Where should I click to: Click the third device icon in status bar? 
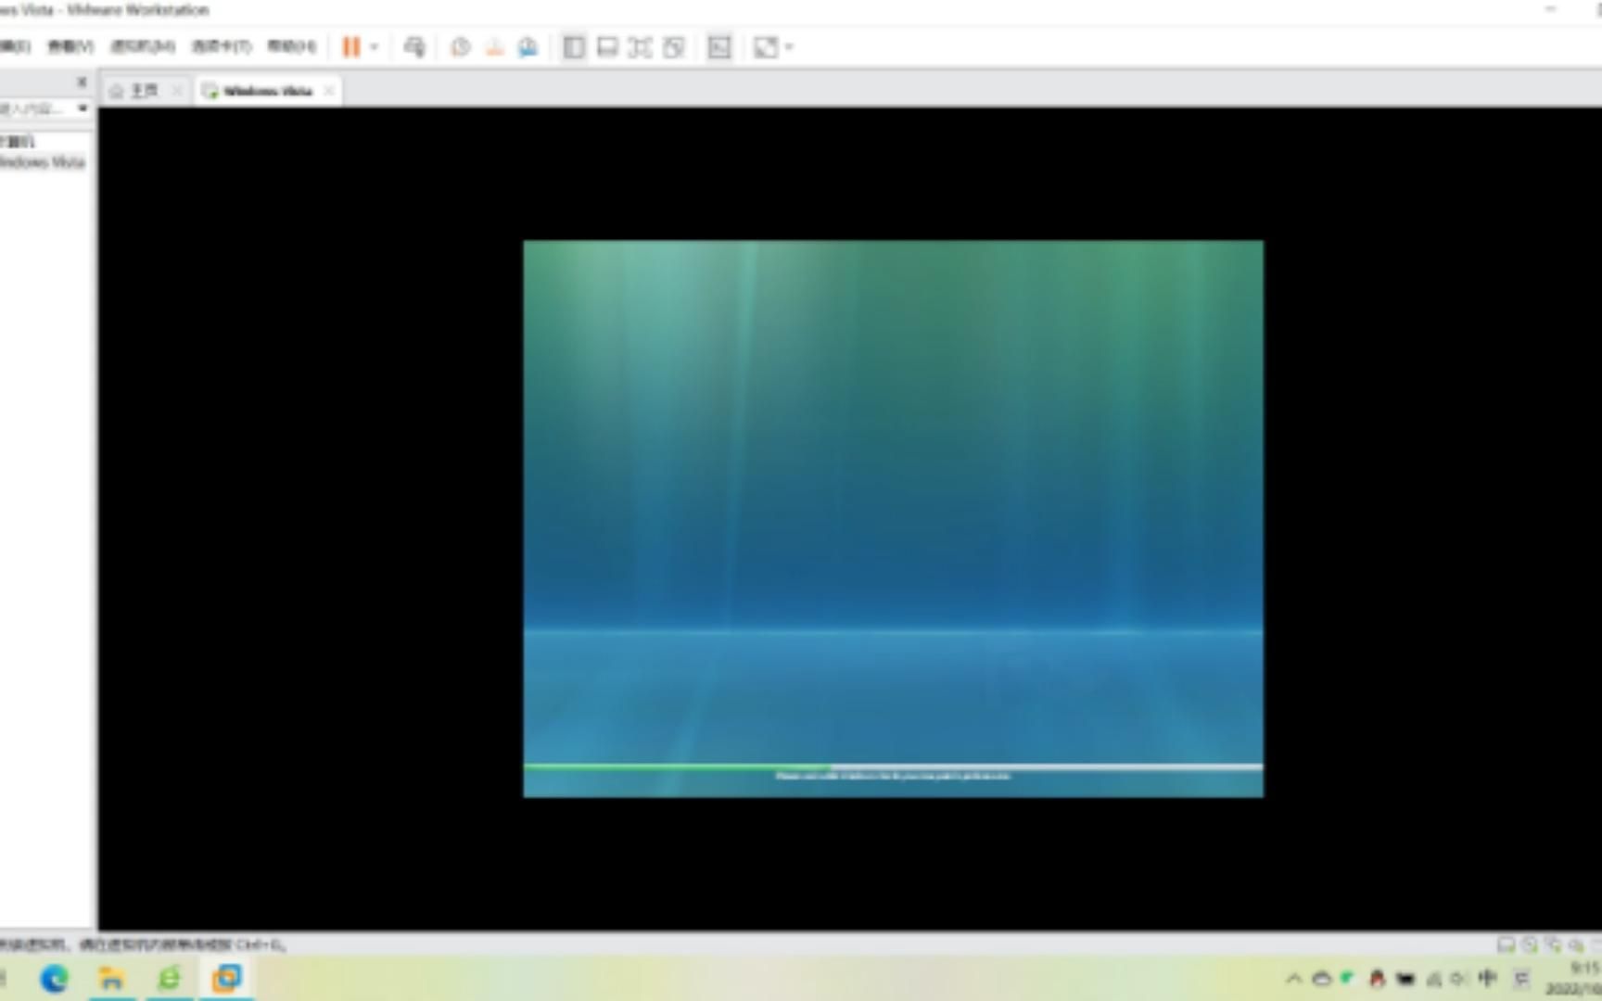pyautogui.click(x=1553, y=944)
